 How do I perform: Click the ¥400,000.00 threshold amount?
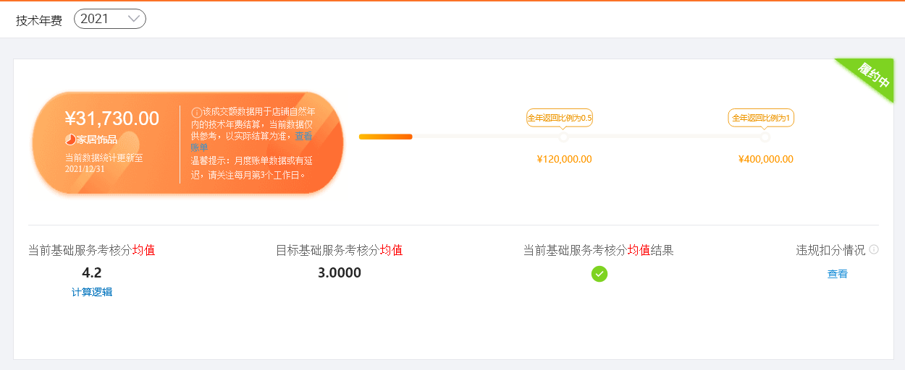click(x=765, y=159)
